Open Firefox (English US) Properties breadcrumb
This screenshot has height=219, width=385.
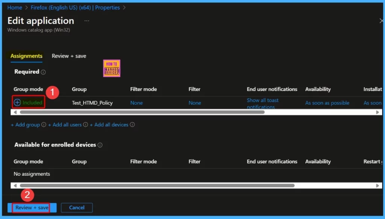pyautogui.click(x=75, y=8)
